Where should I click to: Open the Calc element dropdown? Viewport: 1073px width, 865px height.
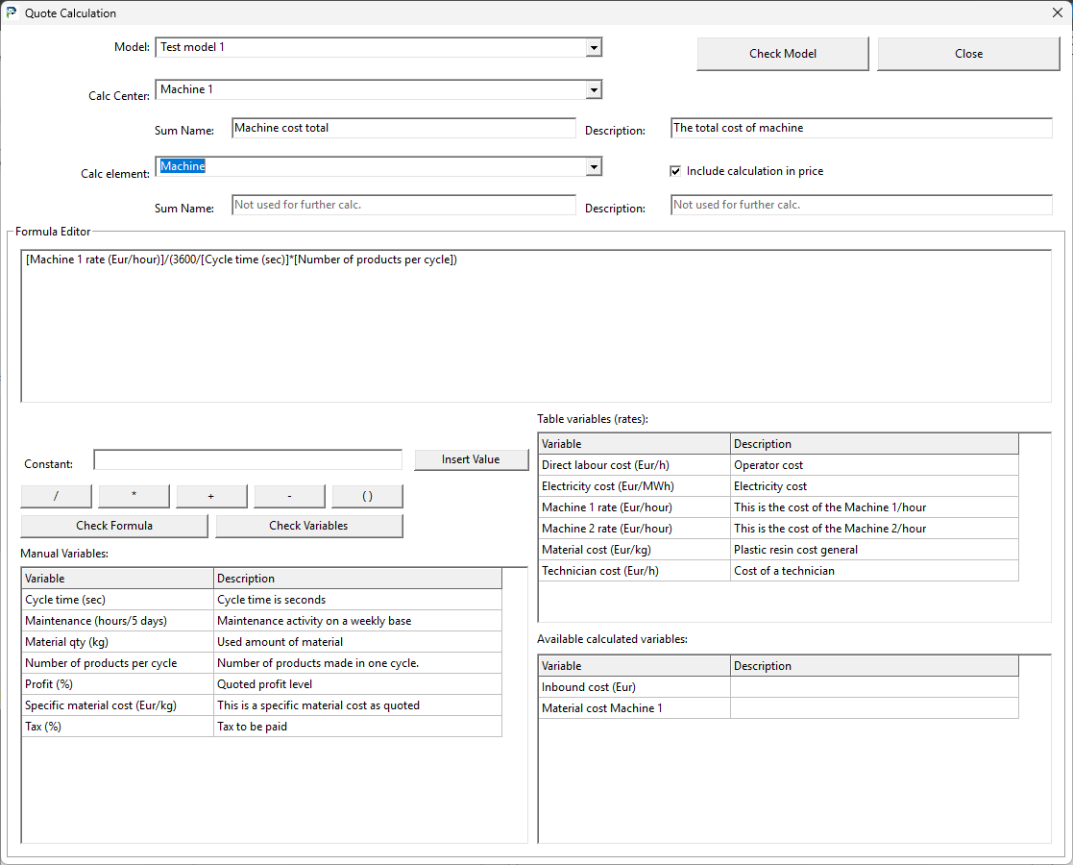click(x=593, y=167)
